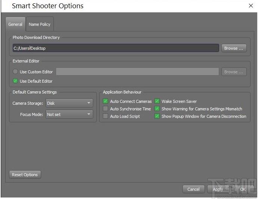Click Apply to save the settings
Screen dimensions: 258x199
click(x=218, y=189)
